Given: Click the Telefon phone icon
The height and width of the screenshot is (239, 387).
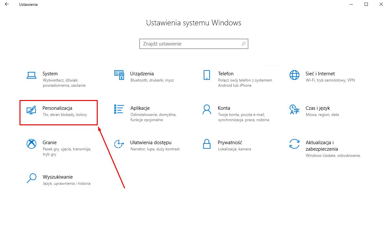Looking at the screenshot, I should 207,75.
